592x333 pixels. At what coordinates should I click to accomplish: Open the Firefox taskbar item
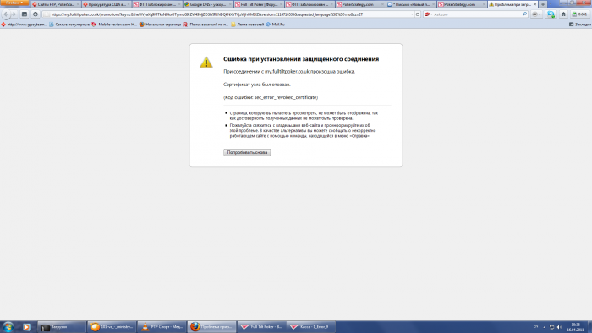click(x=211, y=327)
